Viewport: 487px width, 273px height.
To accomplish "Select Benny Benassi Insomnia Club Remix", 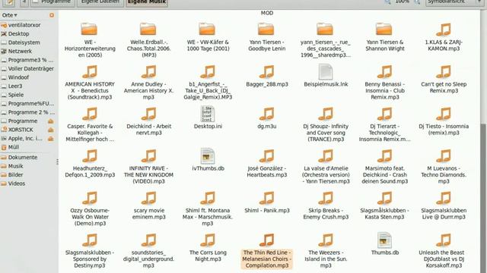I will coord(385,82).
